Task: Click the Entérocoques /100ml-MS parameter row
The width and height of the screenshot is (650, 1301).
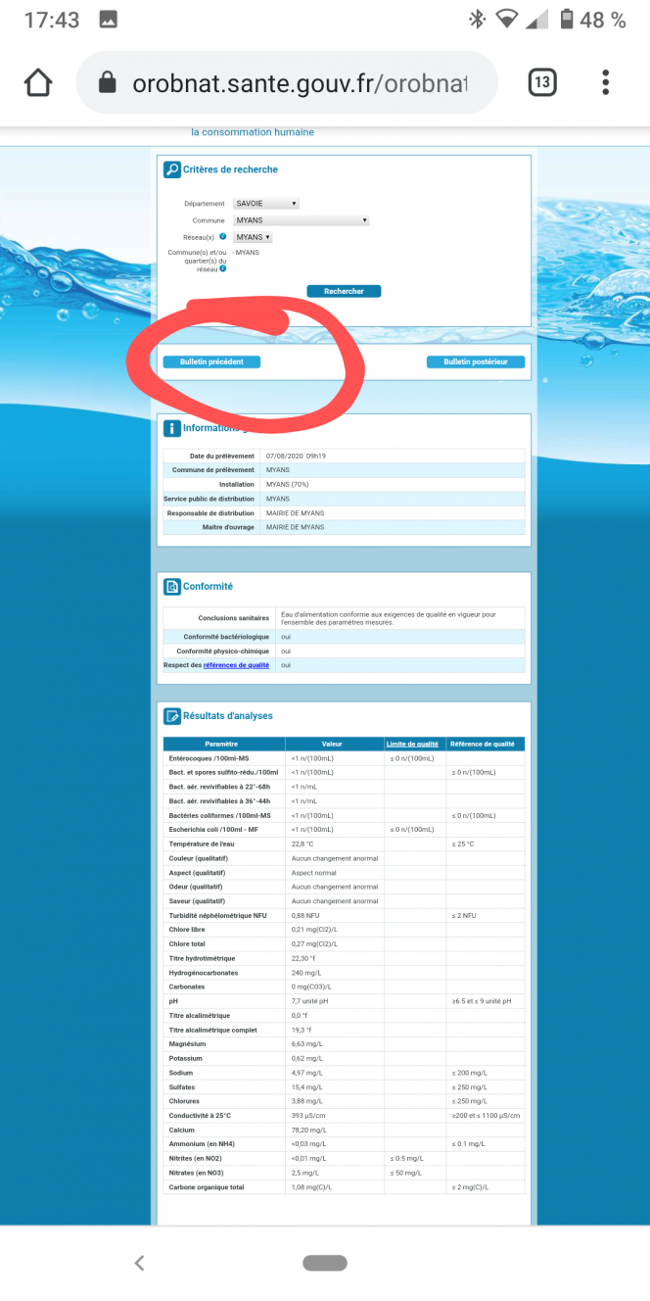Action: [345, 758]
